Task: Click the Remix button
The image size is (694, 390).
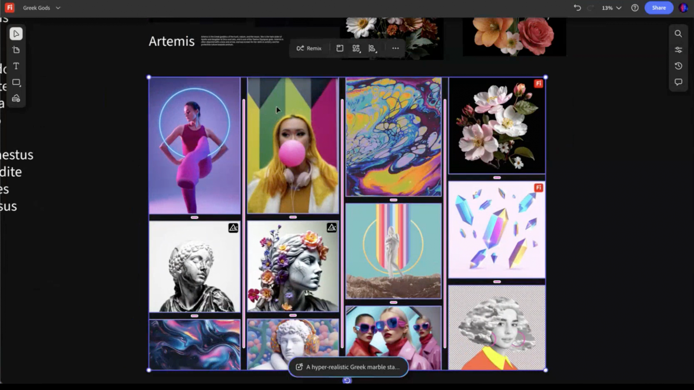Action: pos(309,49)
